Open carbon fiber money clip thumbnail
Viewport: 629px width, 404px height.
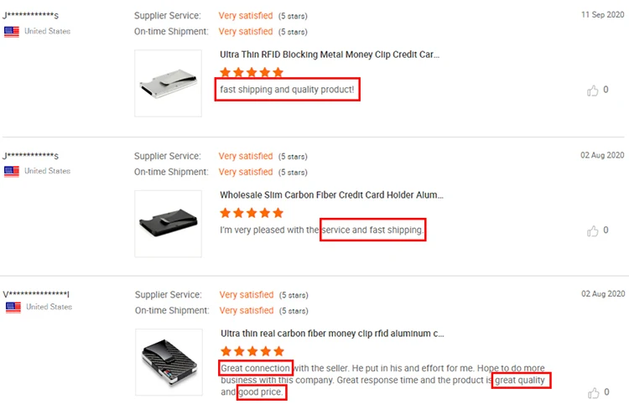pyautogui.click(x=169, y=362)
